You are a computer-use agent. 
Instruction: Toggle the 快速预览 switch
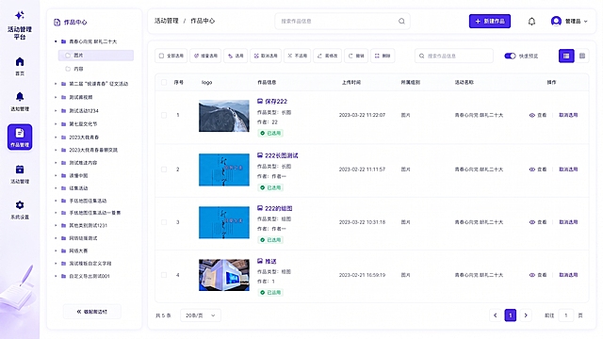[510, 56]
